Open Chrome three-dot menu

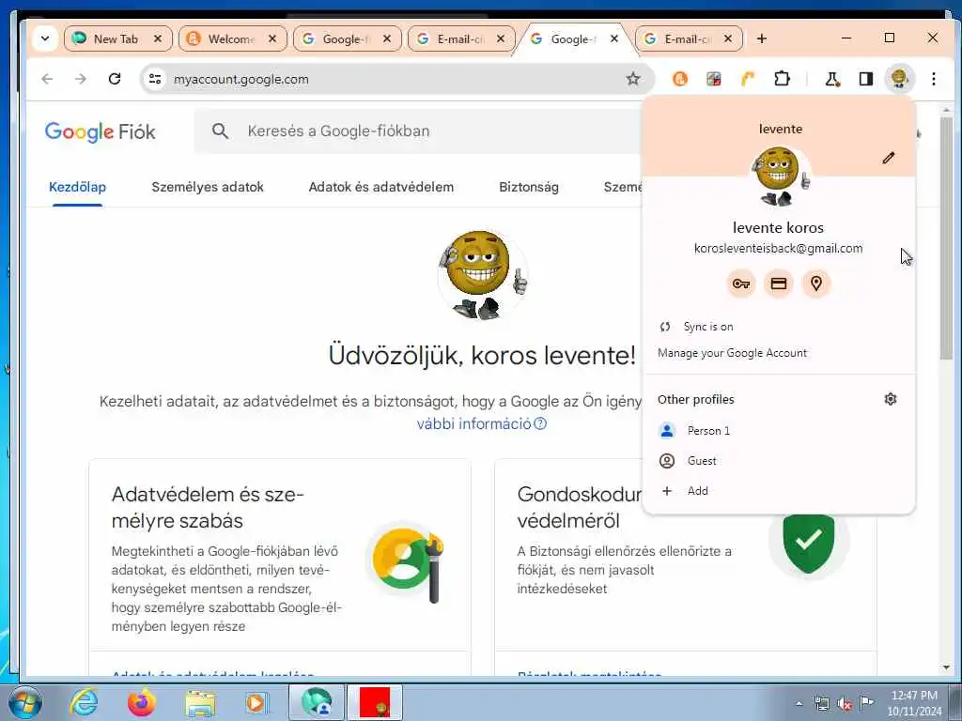[x=933, y=79]
